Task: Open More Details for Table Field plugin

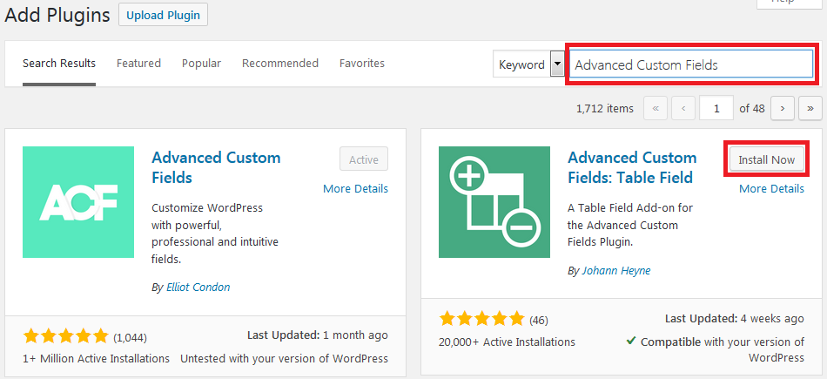Action: [771, 188]
